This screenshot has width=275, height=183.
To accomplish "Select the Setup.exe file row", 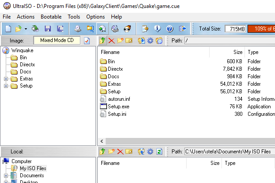I will 187,107.
